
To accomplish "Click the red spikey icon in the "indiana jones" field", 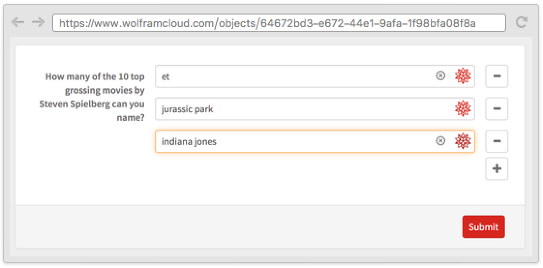I will click(463, 141).
